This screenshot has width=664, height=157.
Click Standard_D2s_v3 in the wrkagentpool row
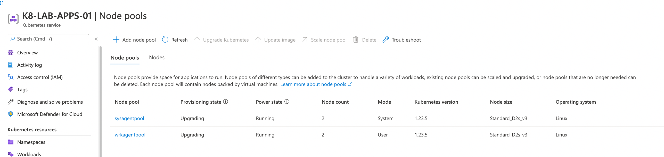(509, 135)
